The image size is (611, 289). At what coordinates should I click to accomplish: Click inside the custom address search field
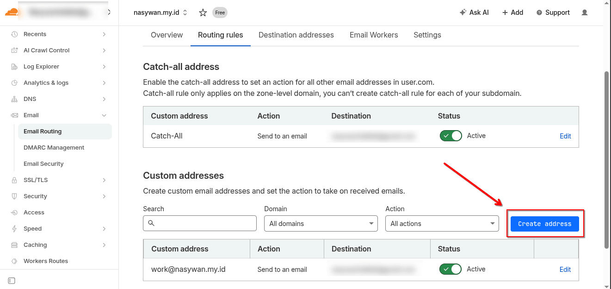click(200, 223)
